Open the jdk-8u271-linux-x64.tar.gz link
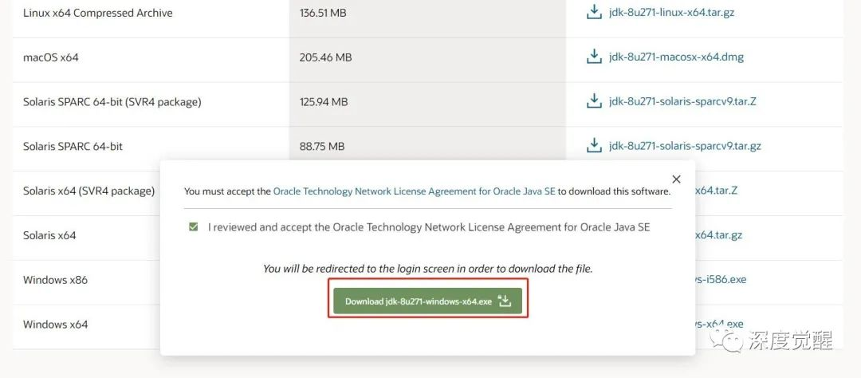 670,13
